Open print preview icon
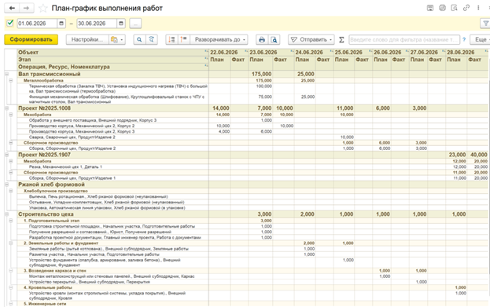 pos(274,39)
